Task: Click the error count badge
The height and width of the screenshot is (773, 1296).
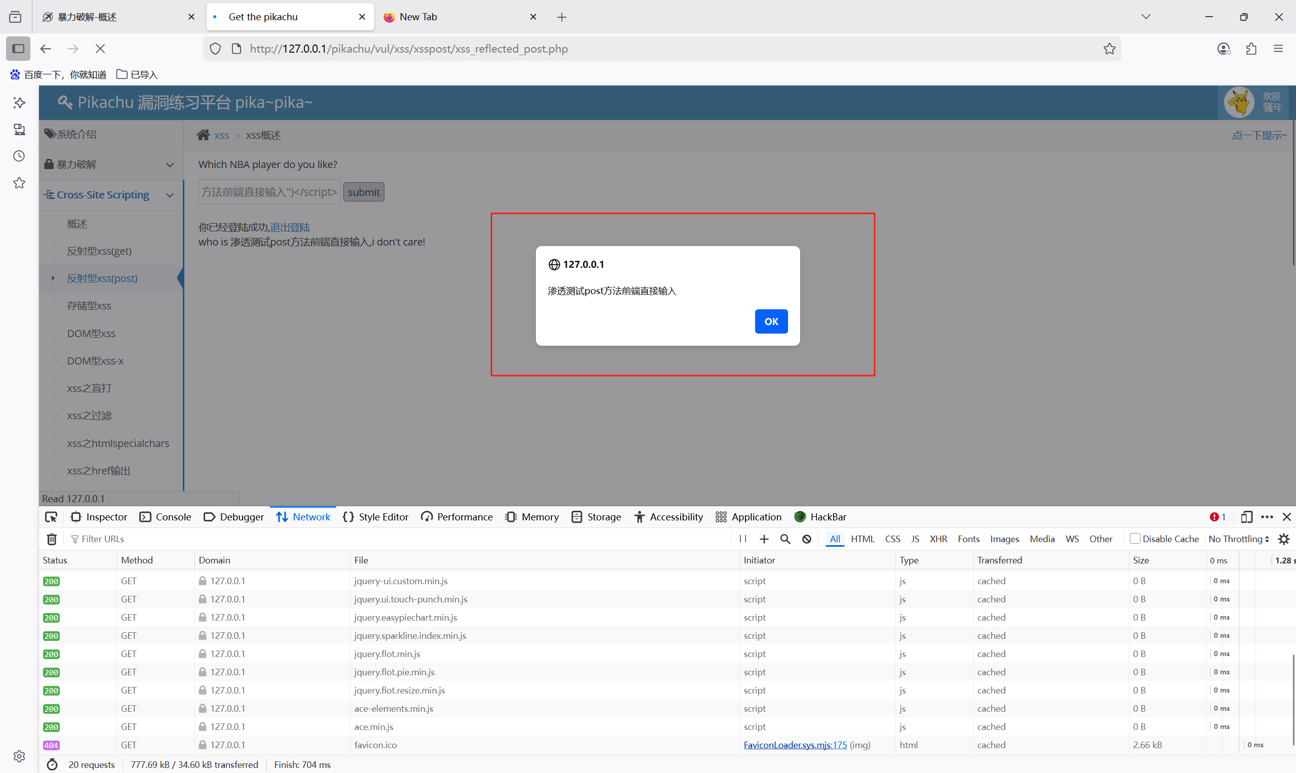Action: (x=1218, y=517)
